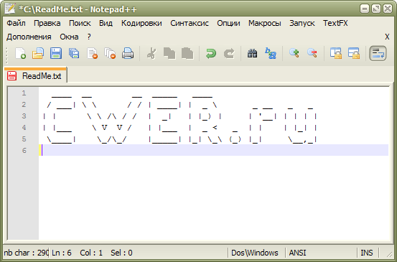Open a file using the folder icon
The height and width of the screenshot is (262, 397).
click(38, 53)
